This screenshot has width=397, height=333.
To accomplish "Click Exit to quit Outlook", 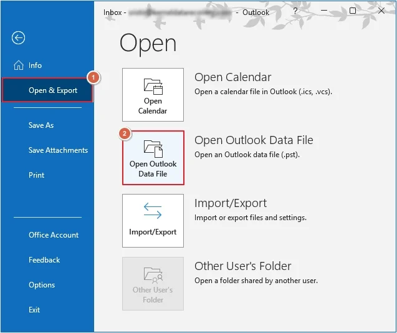I will pos(34,310).
